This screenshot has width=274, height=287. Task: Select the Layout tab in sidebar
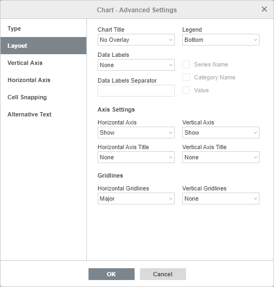click(43, 46)
